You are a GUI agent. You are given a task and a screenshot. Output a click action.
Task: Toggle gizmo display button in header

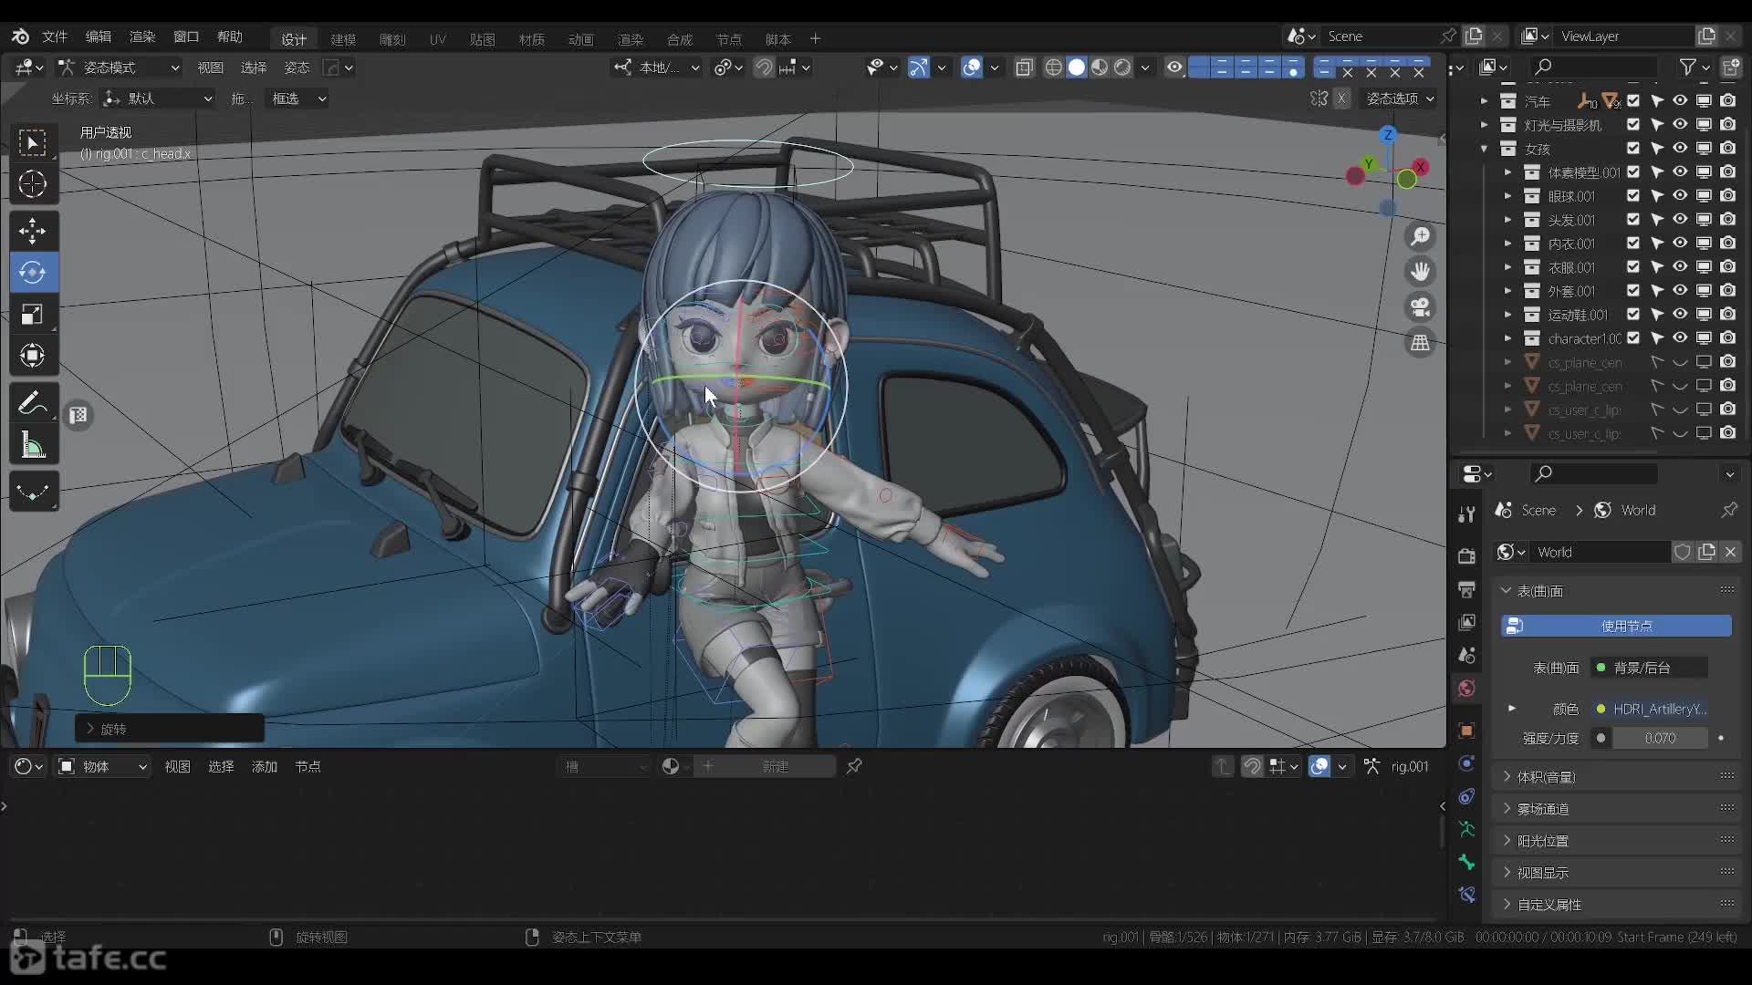coord(919,67)
